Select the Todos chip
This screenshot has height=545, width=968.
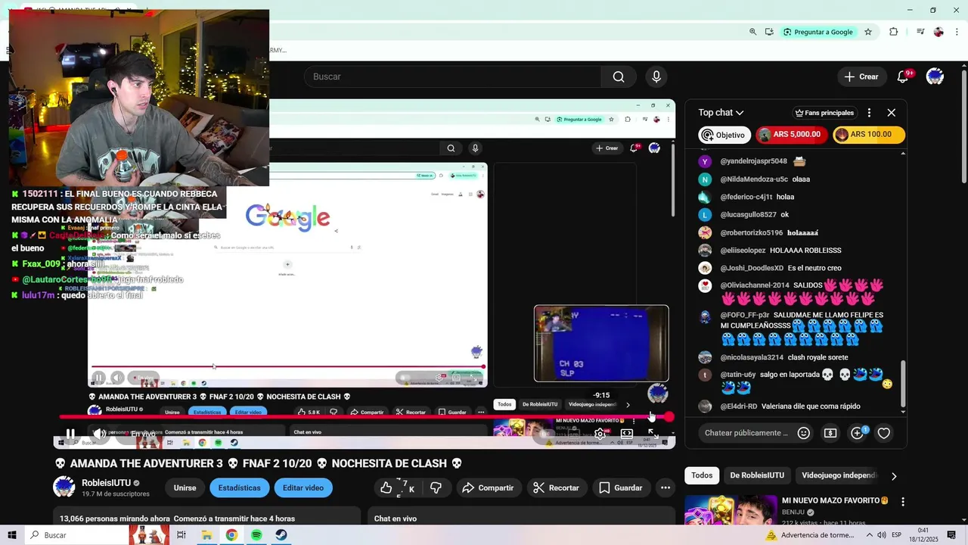click(x=702, y=475)
